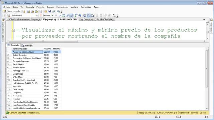Expand the Explorador de objetos side panel

[x=3, y=30]
